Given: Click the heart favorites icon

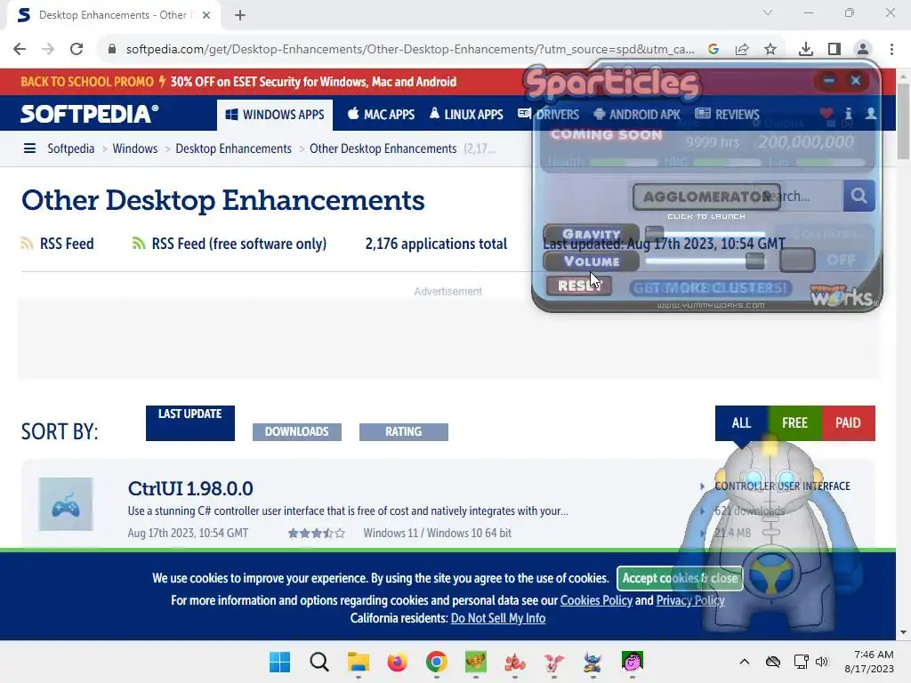Looking at the screenshot, I should coord(826,114).
